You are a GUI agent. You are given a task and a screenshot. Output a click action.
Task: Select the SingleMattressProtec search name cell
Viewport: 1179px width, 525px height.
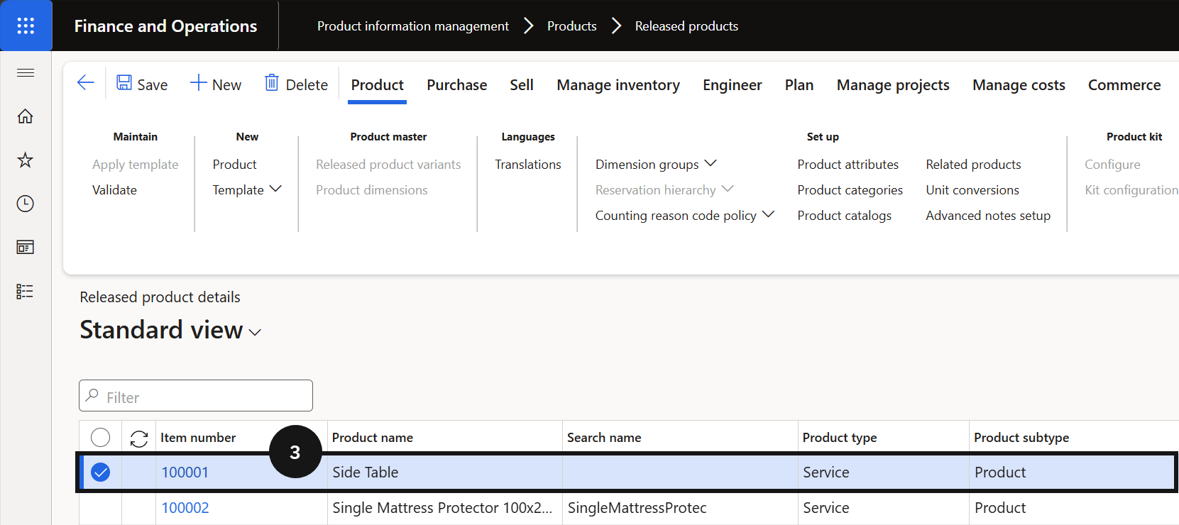coord(680,508)
